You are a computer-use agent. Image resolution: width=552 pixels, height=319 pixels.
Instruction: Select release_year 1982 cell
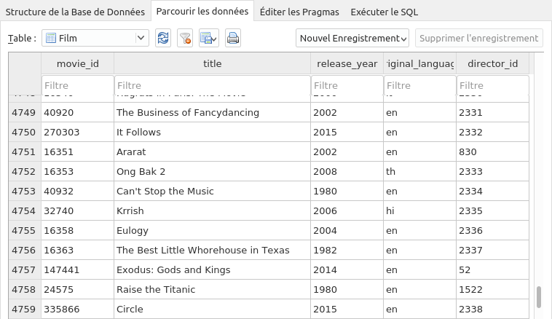[347, 251]
